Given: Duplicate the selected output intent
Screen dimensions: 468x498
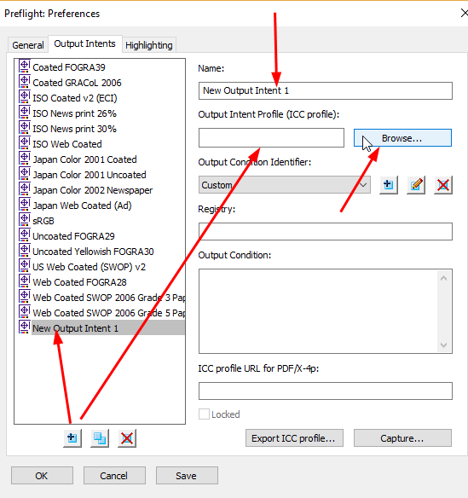Looking at the screenshot, I should (x=100, y=438).
